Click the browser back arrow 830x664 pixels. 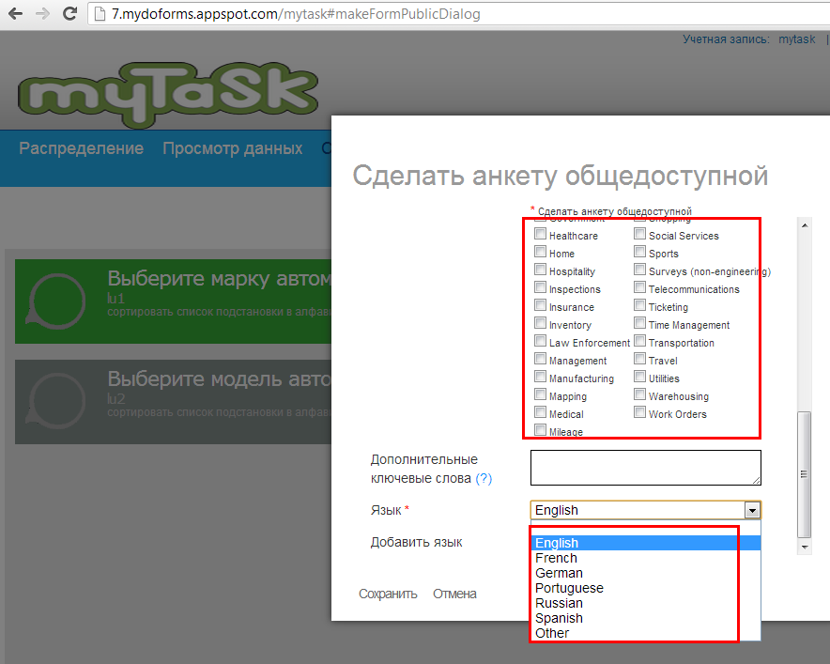coord(16,15)
